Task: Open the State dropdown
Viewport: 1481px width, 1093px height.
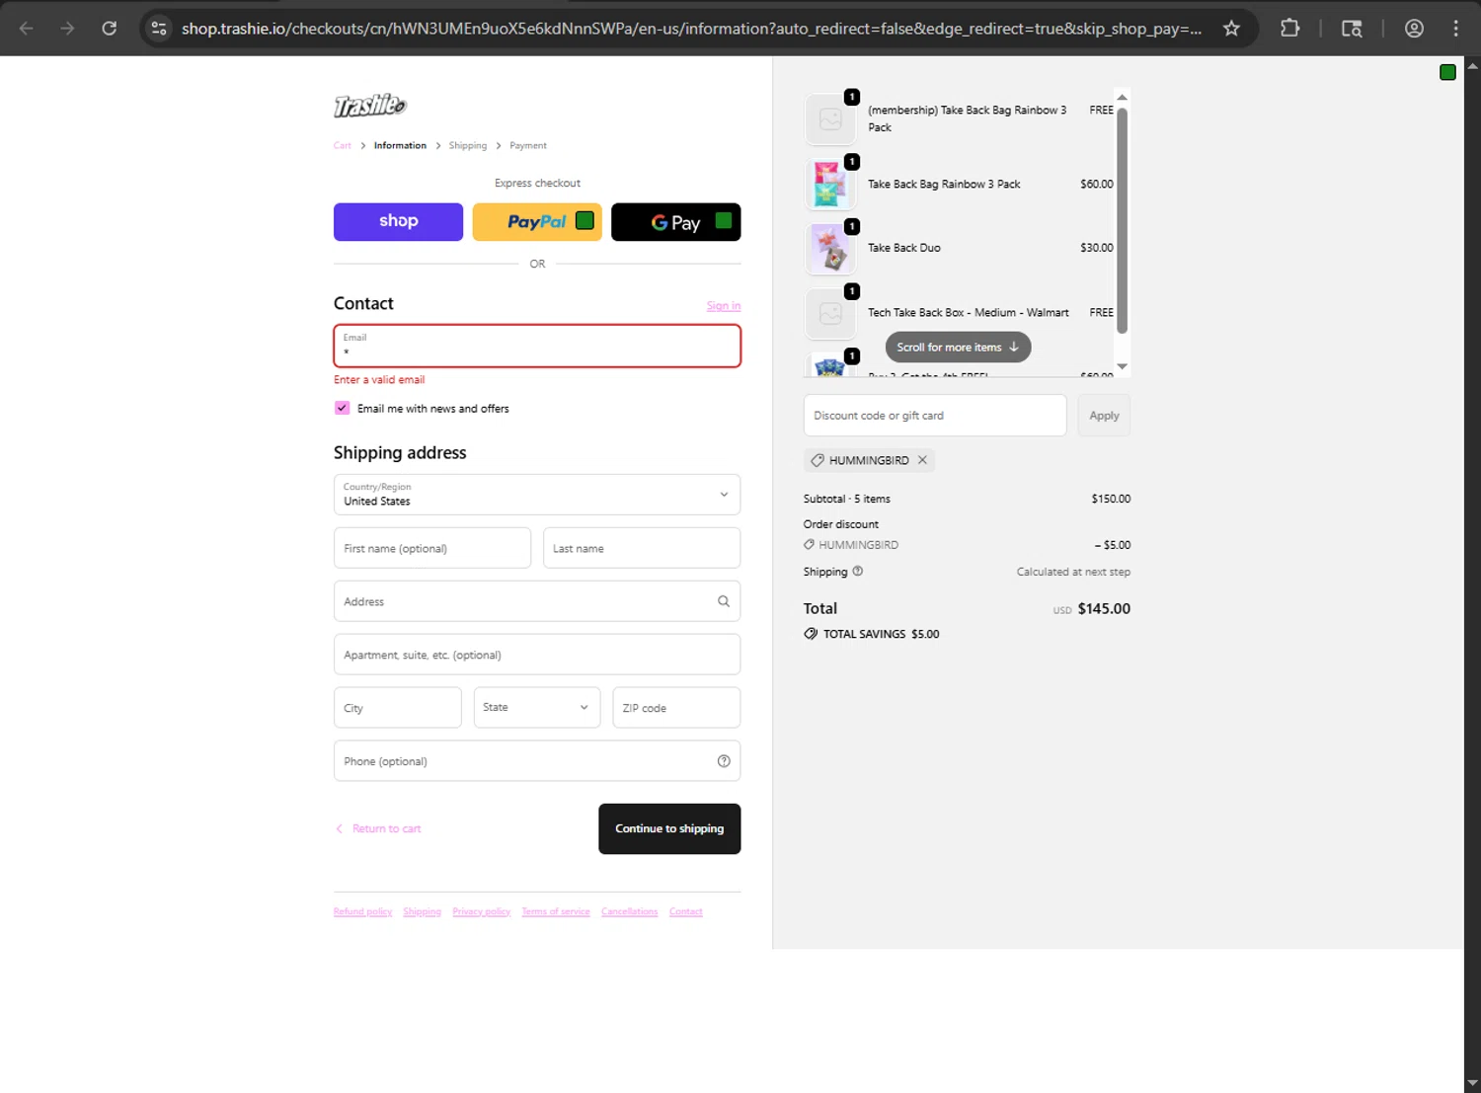Action: coord(537,708)
